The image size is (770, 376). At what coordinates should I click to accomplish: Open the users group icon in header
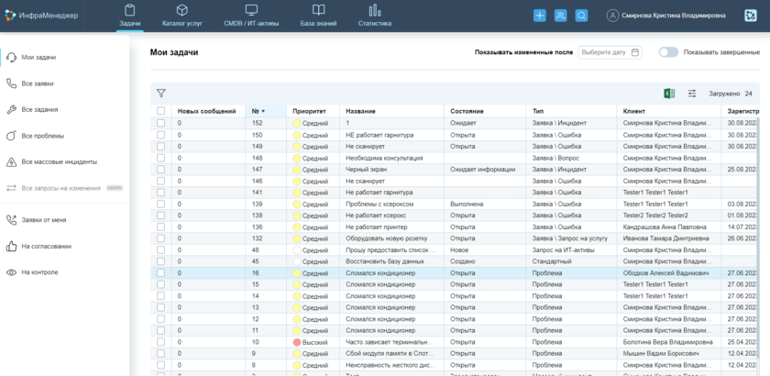pyautogui.click(x=560, y=16)
